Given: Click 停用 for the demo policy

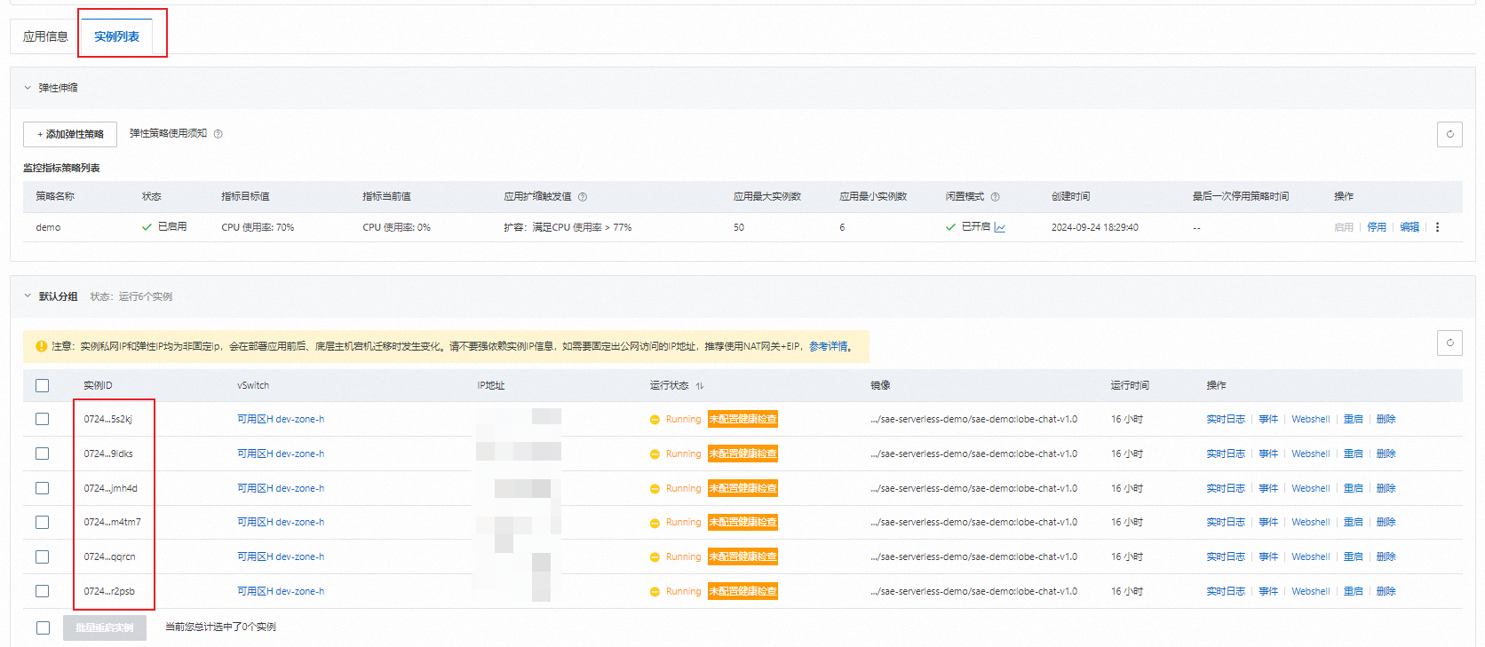Looking at the screenshot, I should pos(1377,227).
